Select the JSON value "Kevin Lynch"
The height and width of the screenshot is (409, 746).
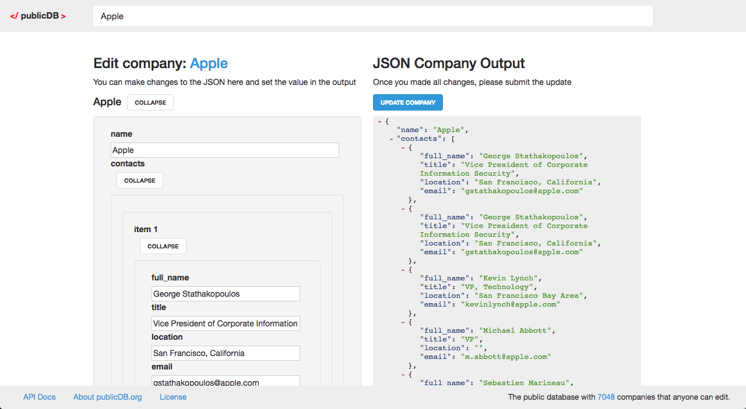pos(511,278)
